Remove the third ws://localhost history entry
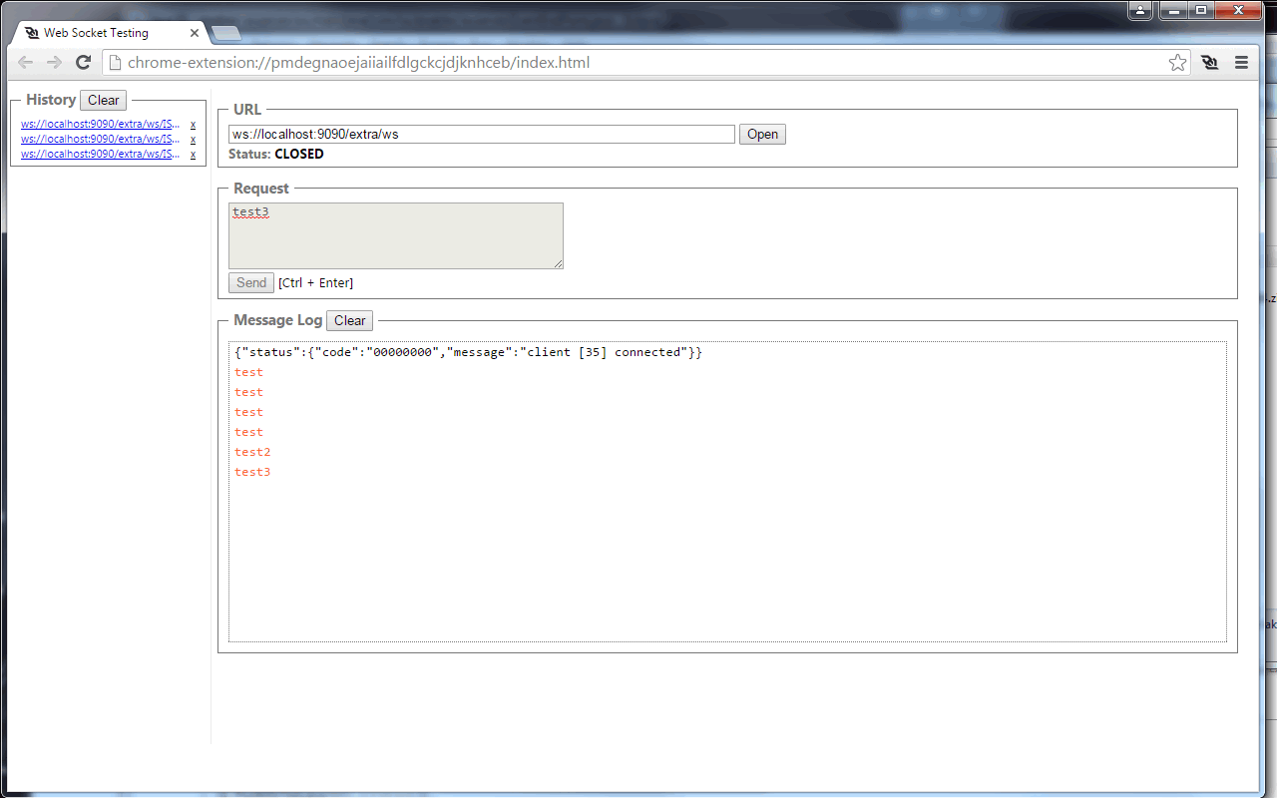 click(192, 154)
